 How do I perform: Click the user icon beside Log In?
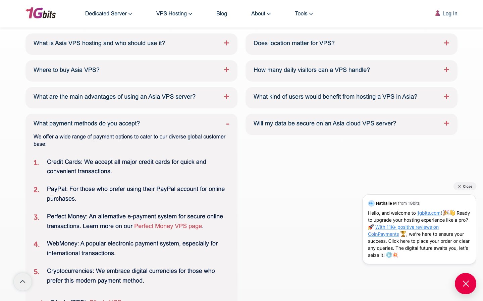click(x=437, y=13)
